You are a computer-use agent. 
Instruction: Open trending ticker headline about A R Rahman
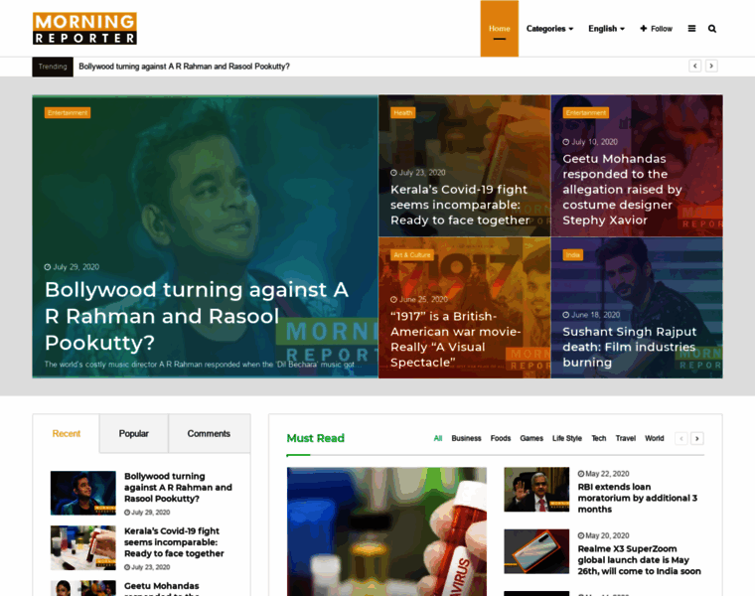pyautogui.click(x=184, y=67)
